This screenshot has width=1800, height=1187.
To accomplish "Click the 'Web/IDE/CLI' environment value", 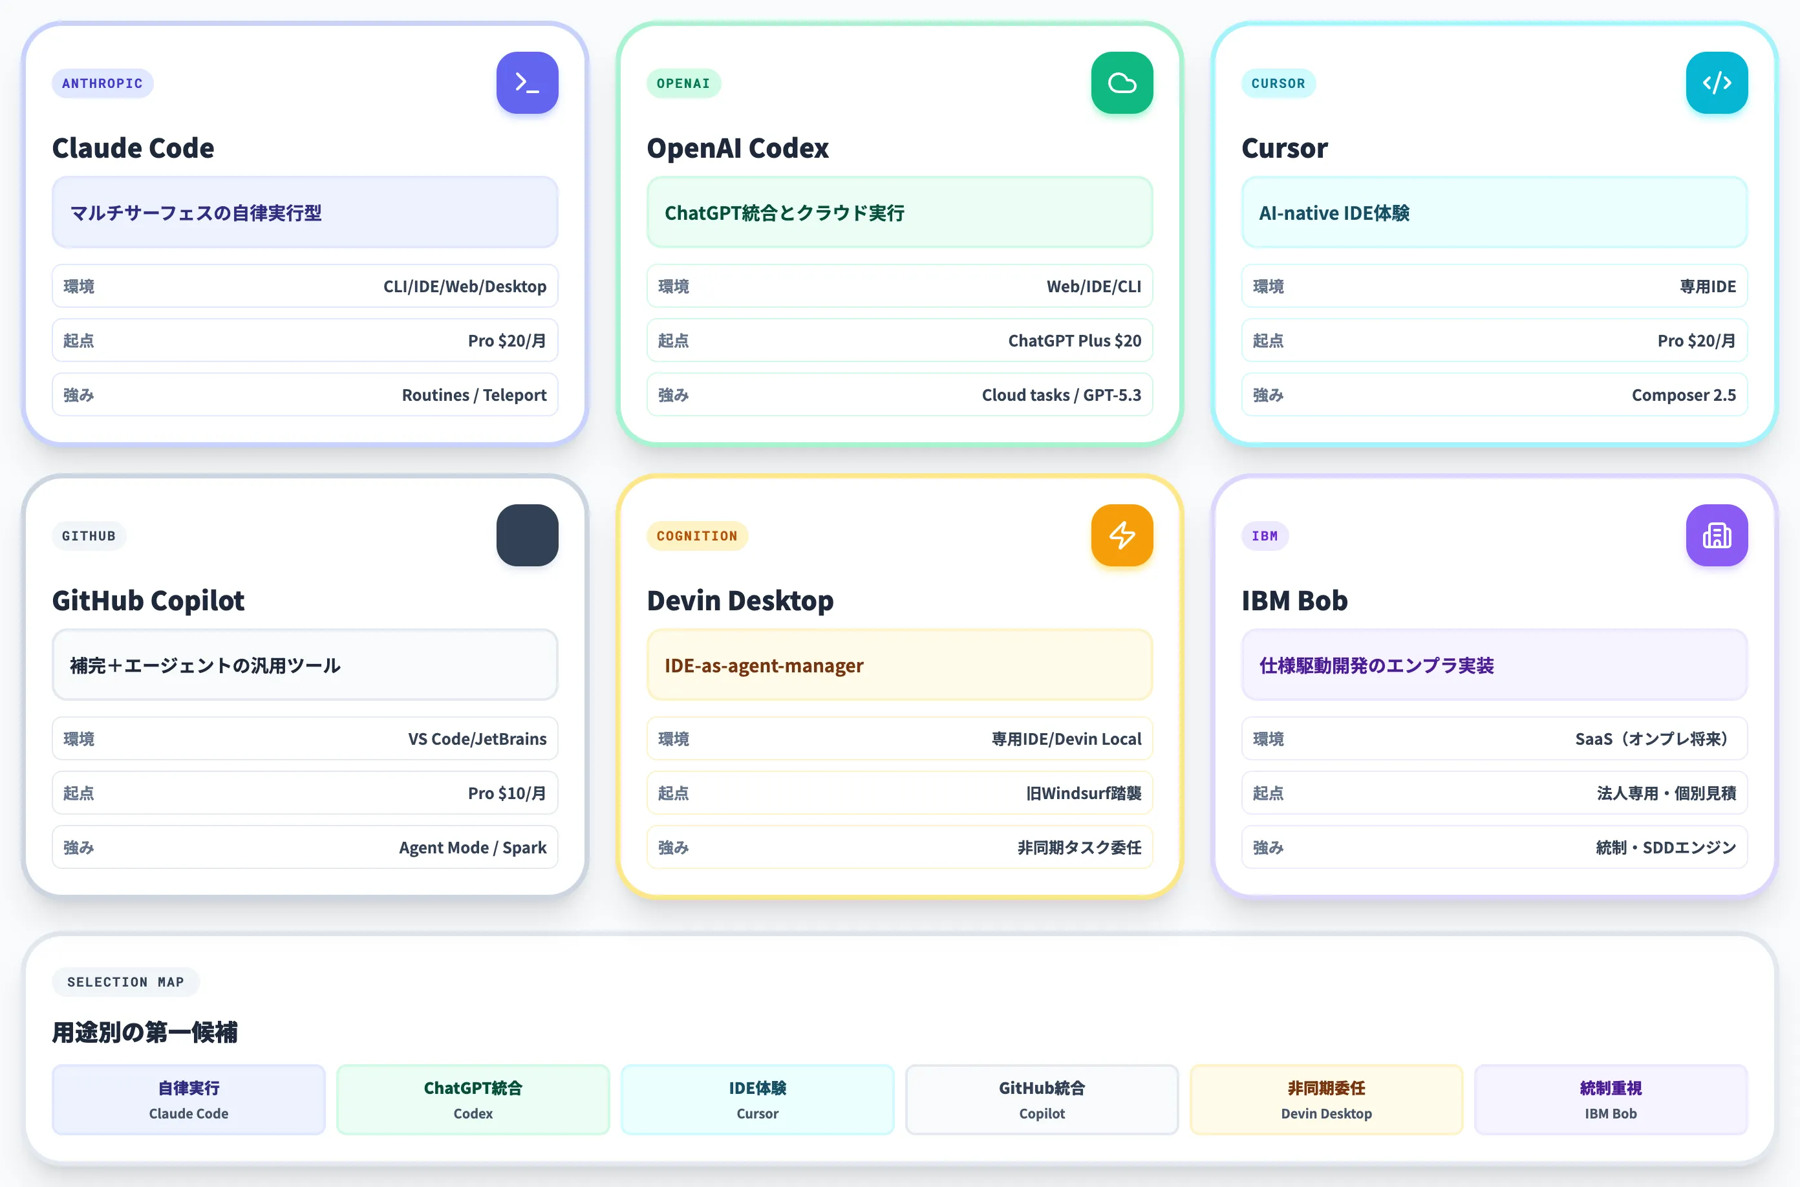I will [1094, 286].
